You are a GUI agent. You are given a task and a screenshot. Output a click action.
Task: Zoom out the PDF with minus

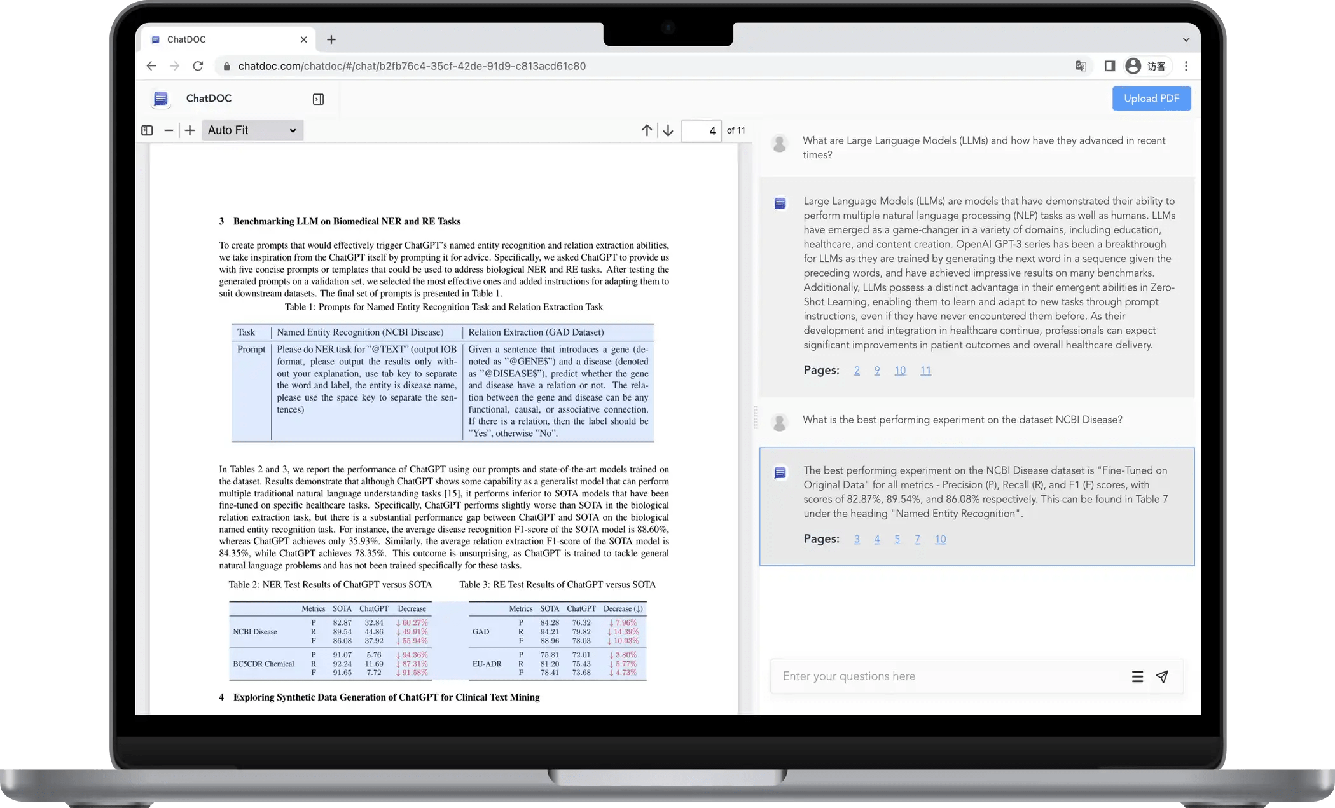pyautogui.click(x=169, y=130)
